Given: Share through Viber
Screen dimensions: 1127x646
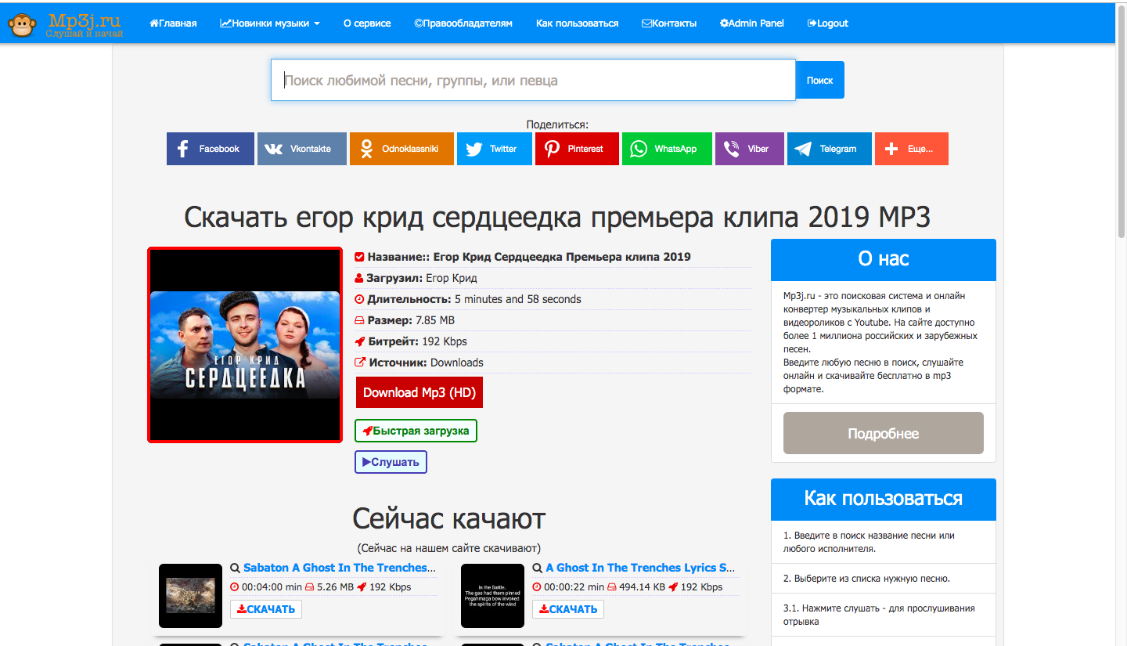Looking at the screenshot, I should (750, 149).
